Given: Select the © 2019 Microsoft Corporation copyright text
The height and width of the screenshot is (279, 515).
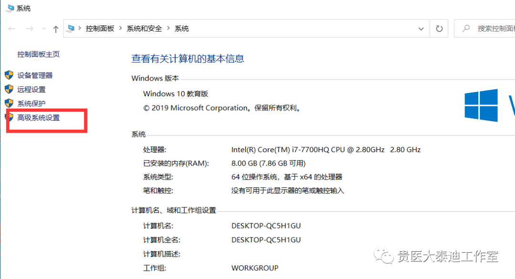Looking at the screenshot, I should coord(222,108).
